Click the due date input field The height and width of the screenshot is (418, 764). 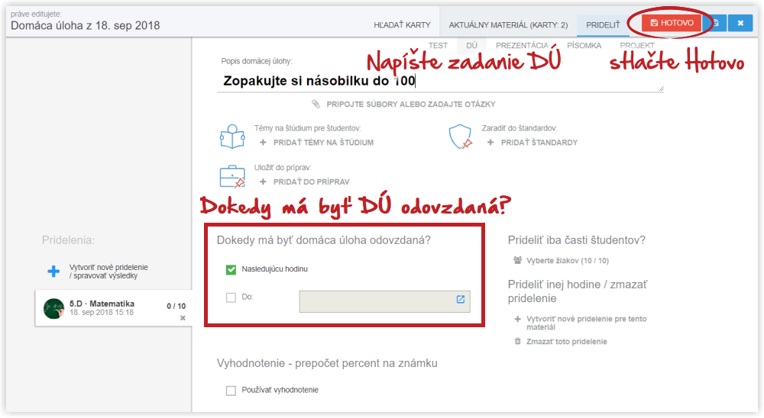[384, 302]
